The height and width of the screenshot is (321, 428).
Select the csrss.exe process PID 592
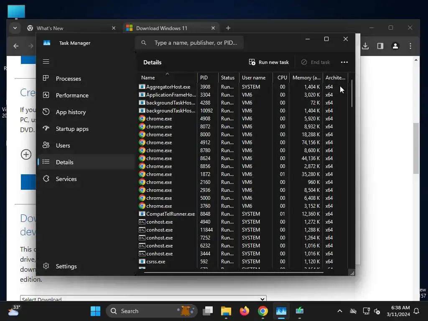243,262
